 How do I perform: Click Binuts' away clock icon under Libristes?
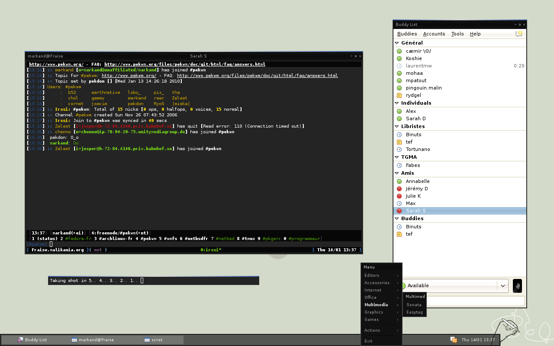(399, 135)
